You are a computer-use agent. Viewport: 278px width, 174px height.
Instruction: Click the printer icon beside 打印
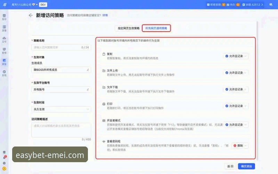pyautogui.click(x=104, y=104)
